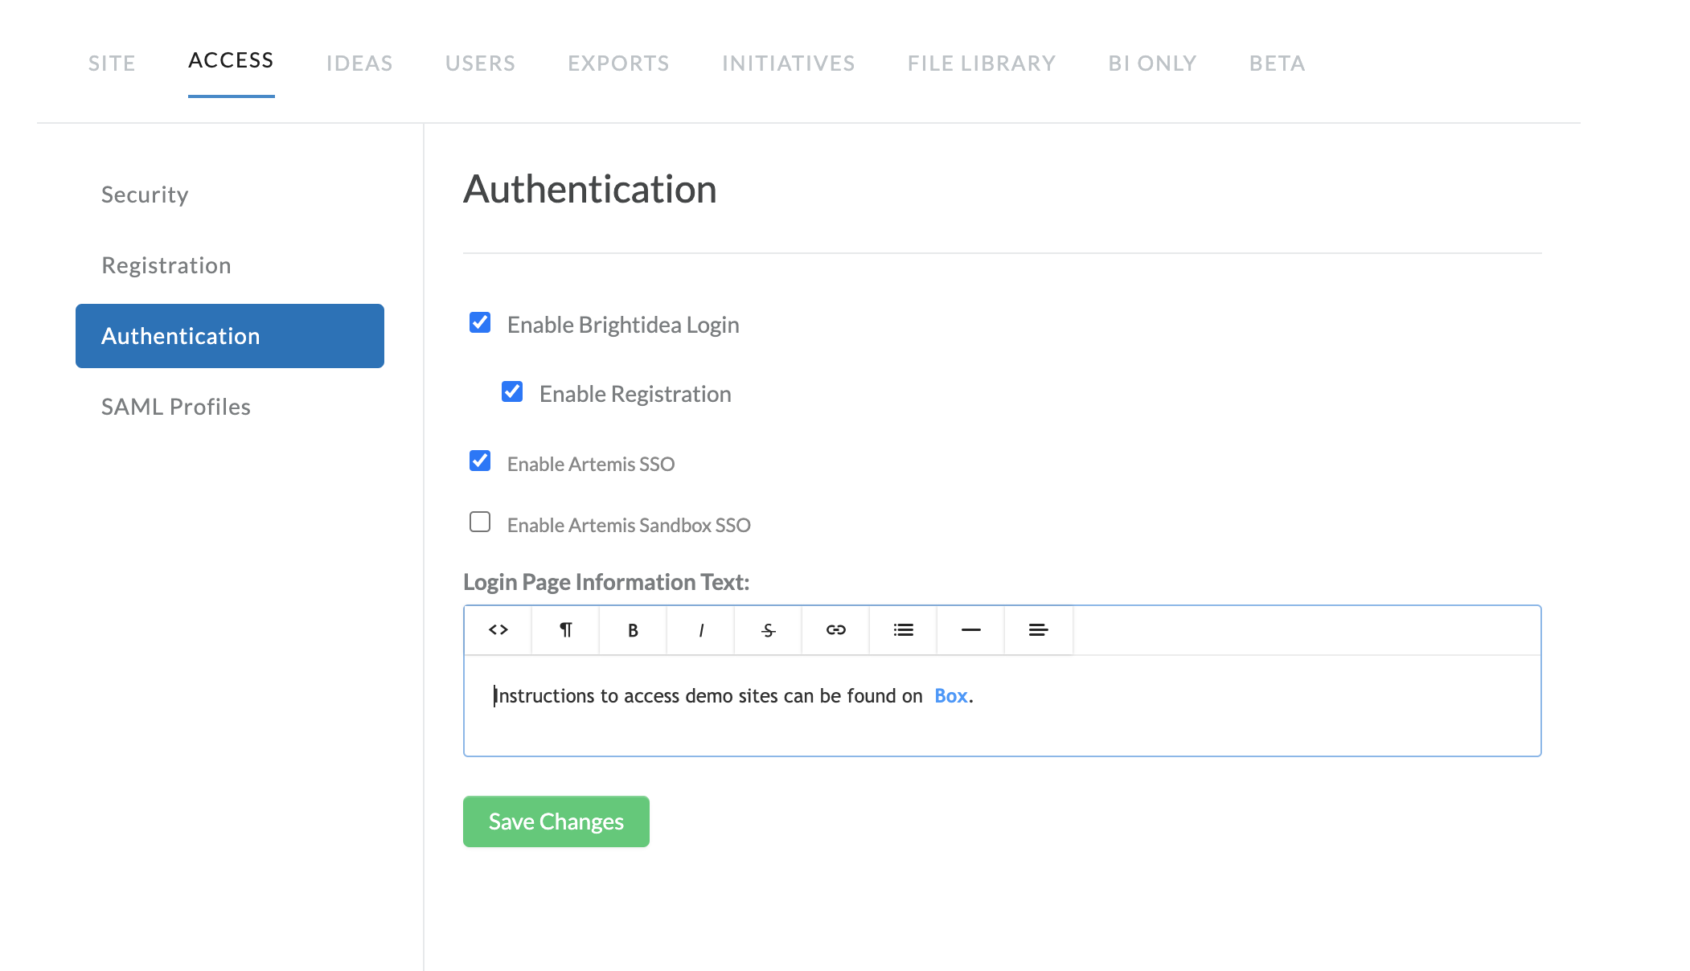Go to the USERS tab

(480, 63)
